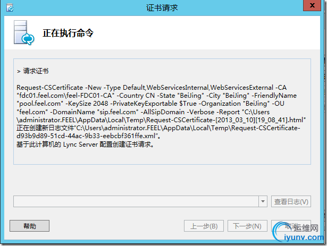
Task: Click the d93b9d89-51cd-44ac xml filename line
Action: [x=89, y=136]
